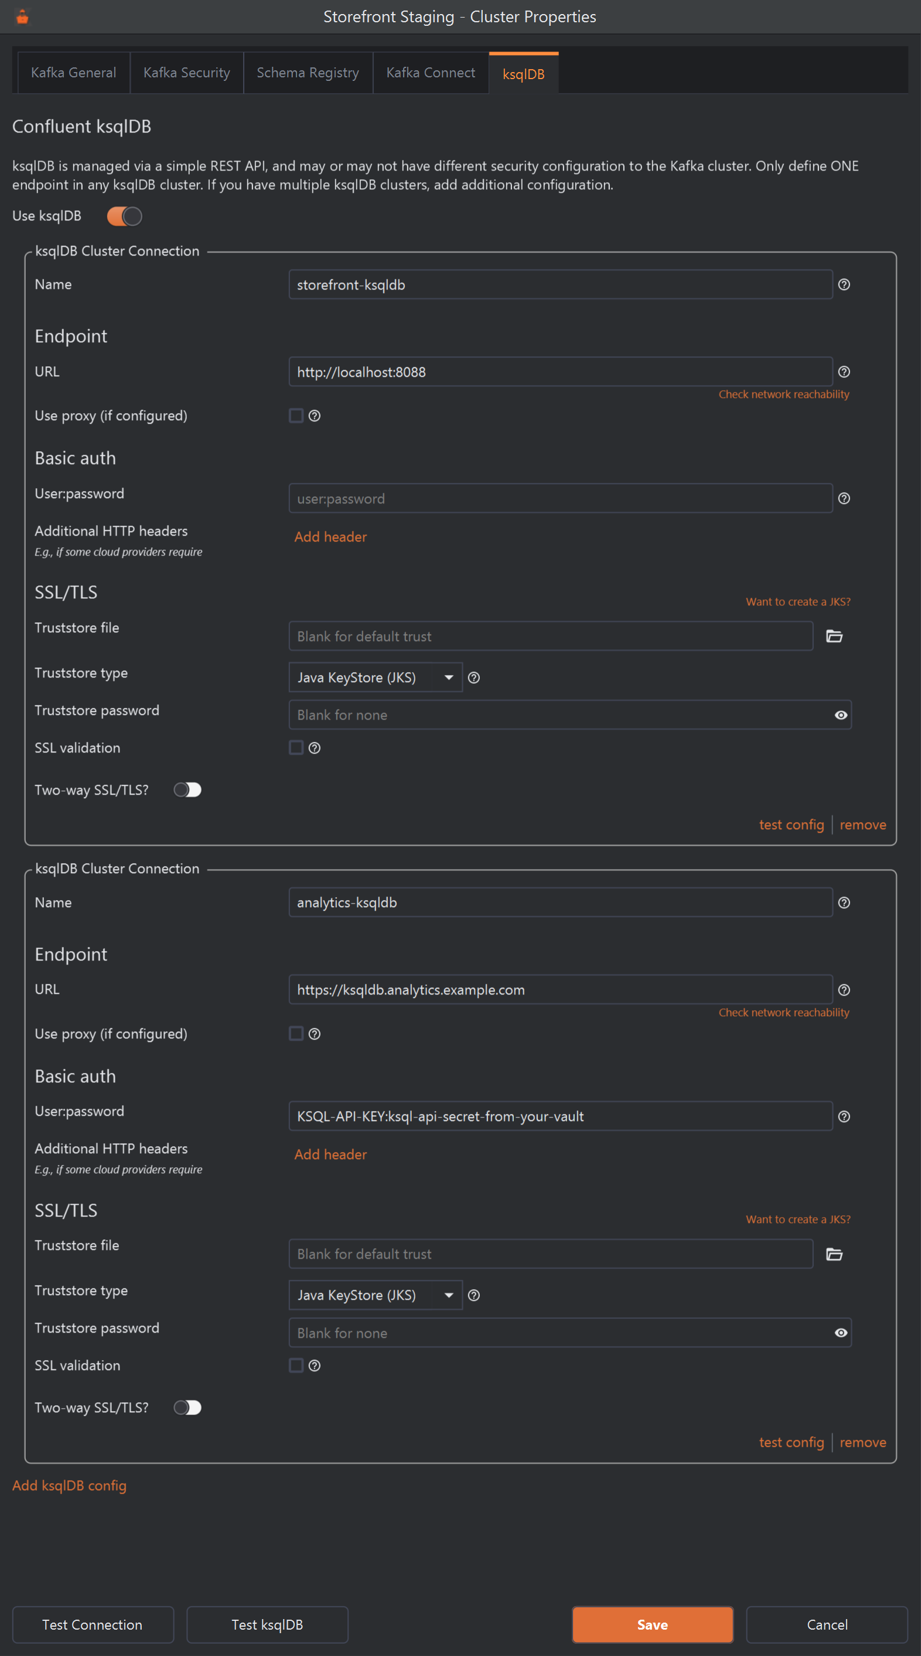The image size is (921, 1656).
Task: Focus the http://localhost:8088 URL field
Action: [x=561, y=372]
